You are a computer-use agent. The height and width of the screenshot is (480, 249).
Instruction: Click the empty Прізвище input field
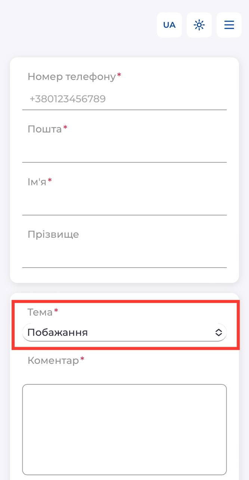click(124, 257)
